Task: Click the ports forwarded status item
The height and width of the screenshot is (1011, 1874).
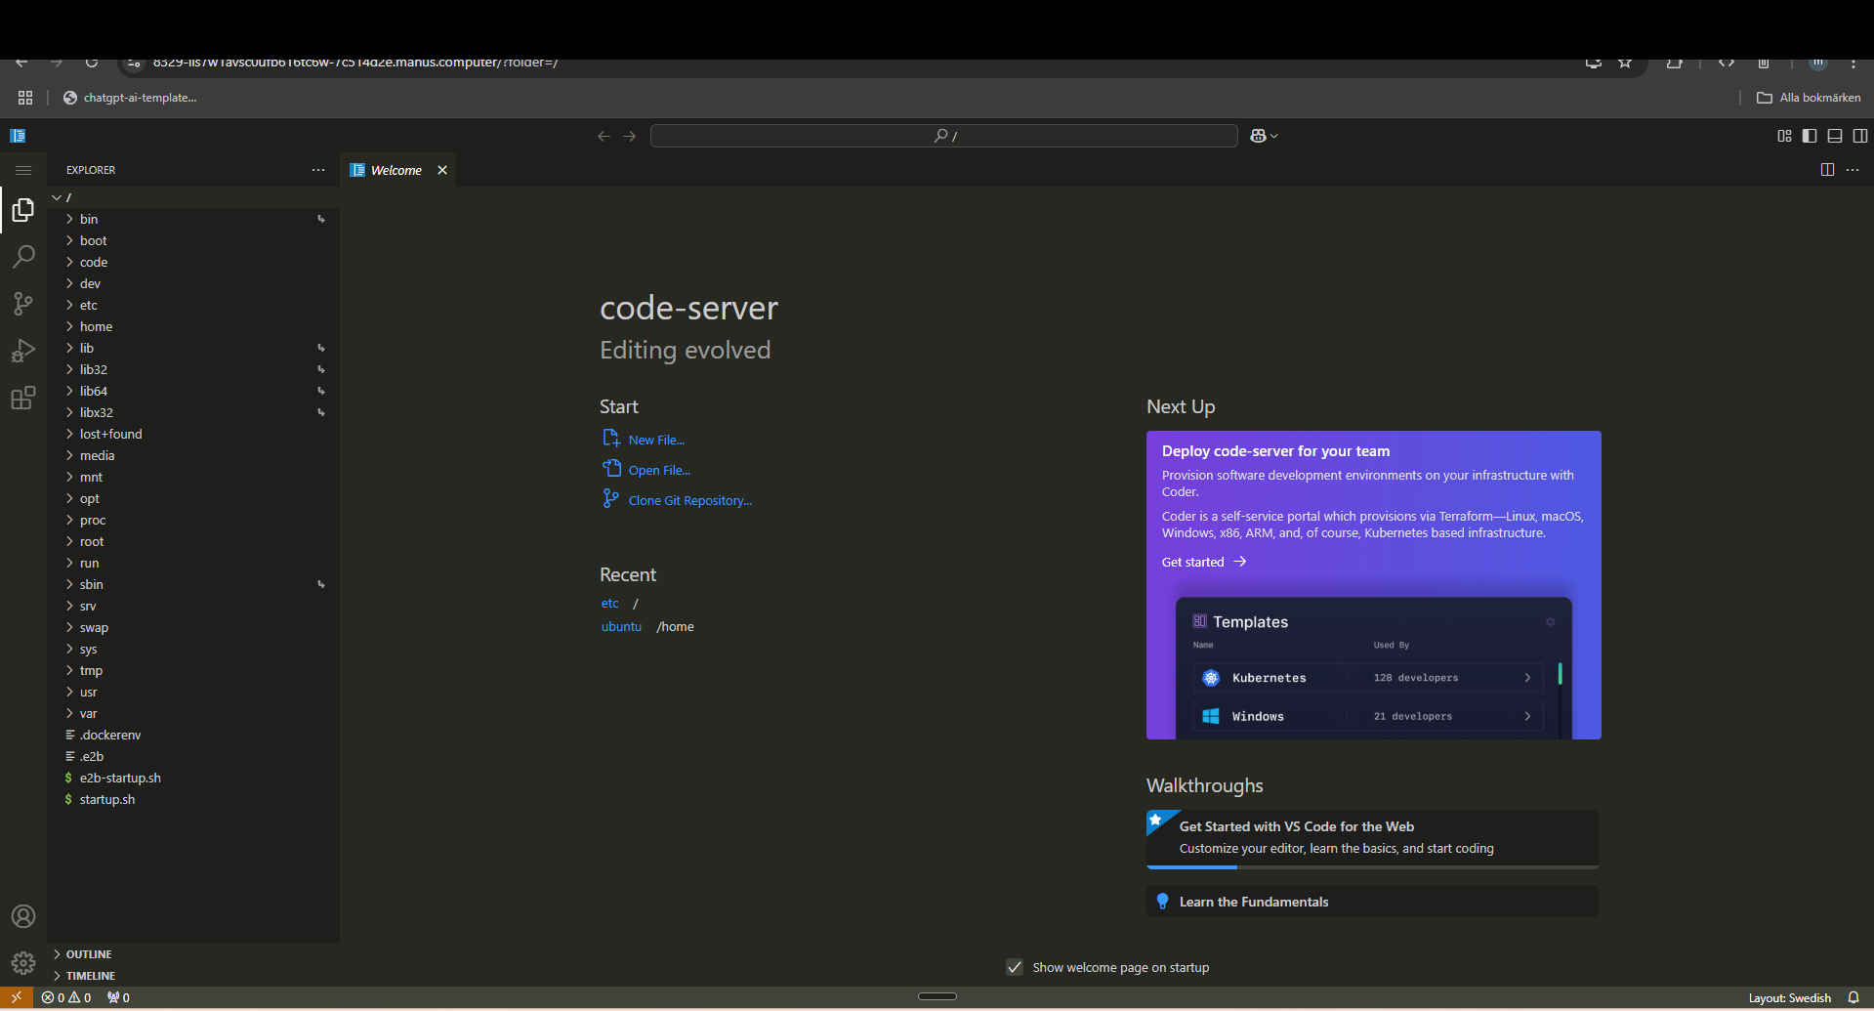Action: click(118, 997)
